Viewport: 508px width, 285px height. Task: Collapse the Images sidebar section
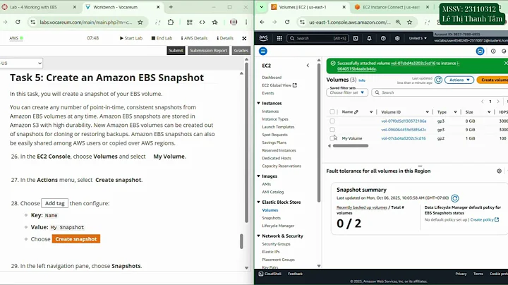(258, 176)
